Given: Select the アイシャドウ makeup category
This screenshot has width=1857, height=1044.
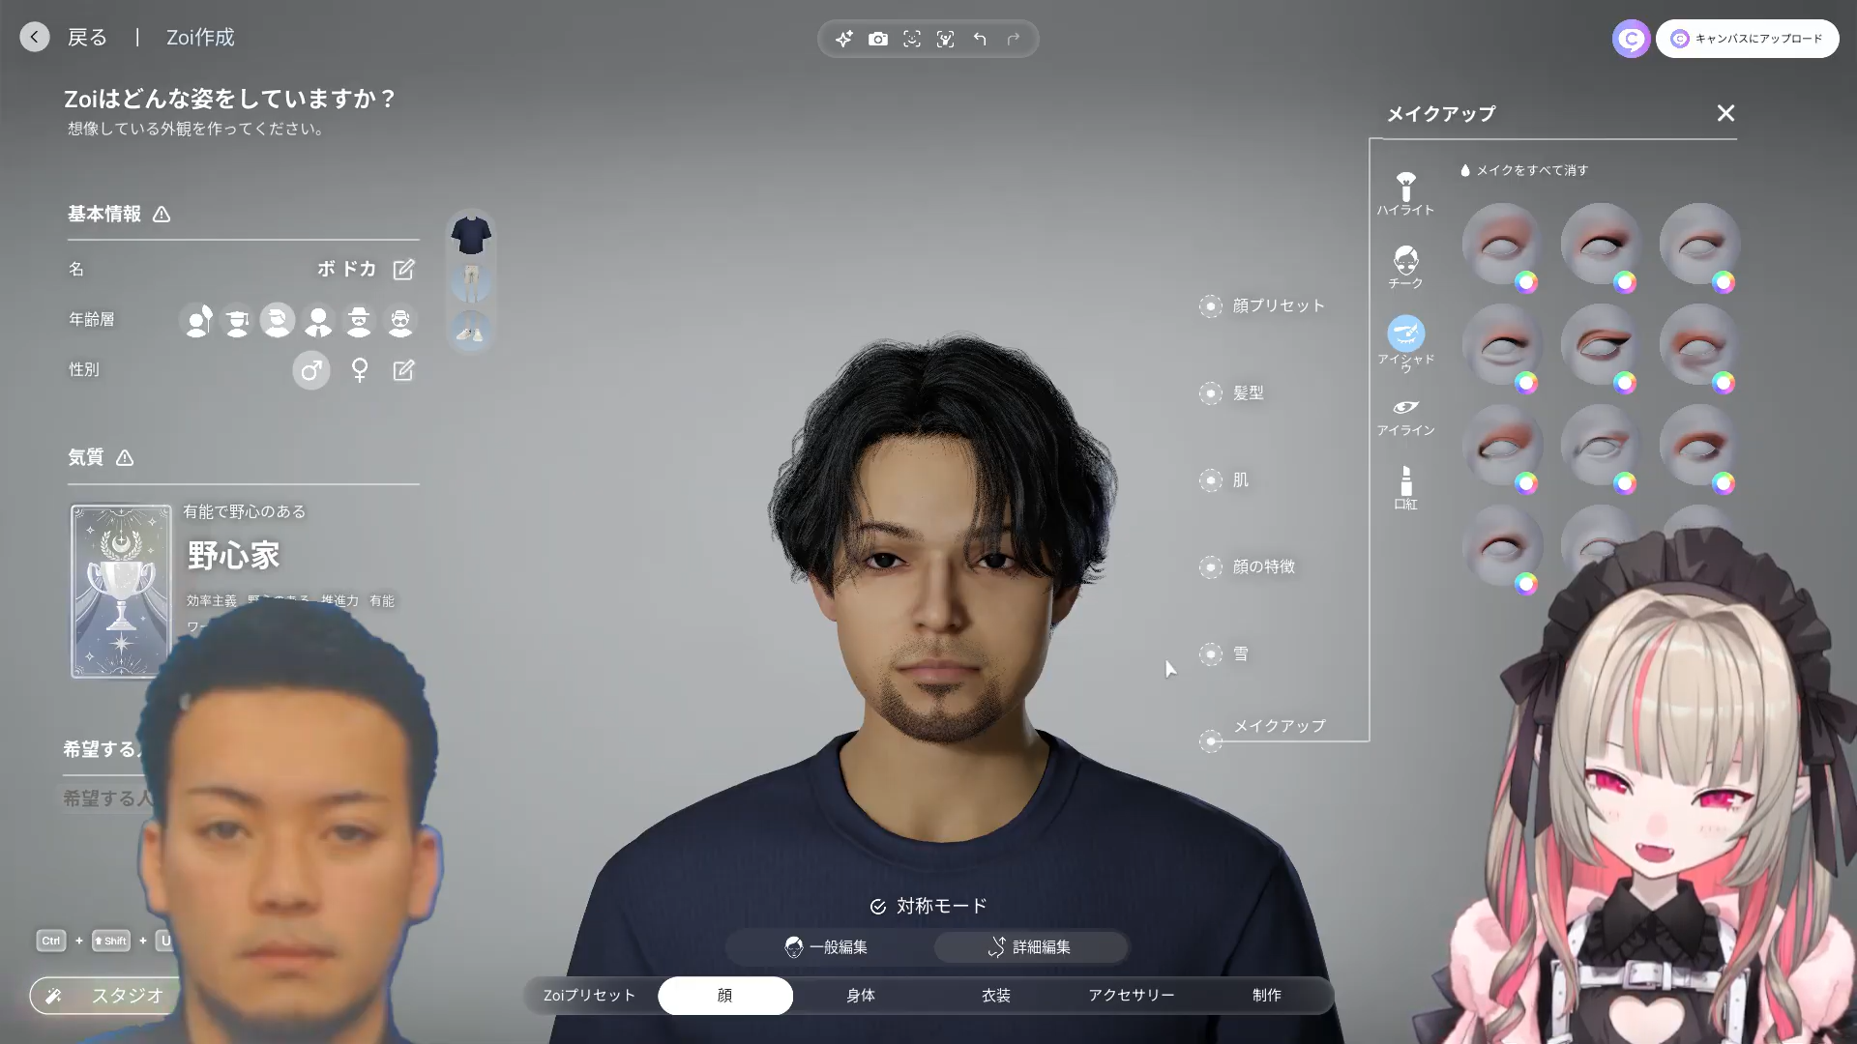Looking at the screenshot, I should 1405,344.
